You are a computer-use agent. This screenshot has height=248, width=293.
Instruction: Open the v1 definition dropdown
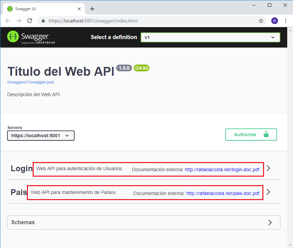pos(210,37)
